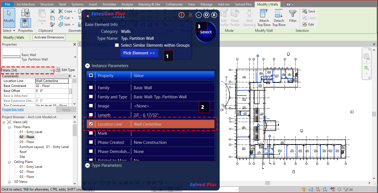Open 03 - Floor under Floor Plans
The height and width of the screenshot is (193, 378).
(x=27, y=142)
